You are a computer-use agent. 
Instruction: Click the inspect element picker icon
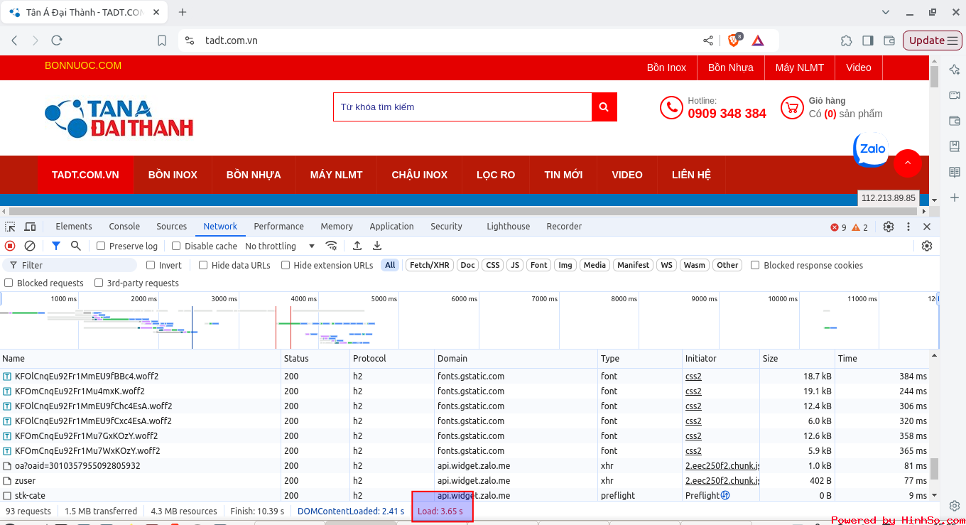click(10, 227)
